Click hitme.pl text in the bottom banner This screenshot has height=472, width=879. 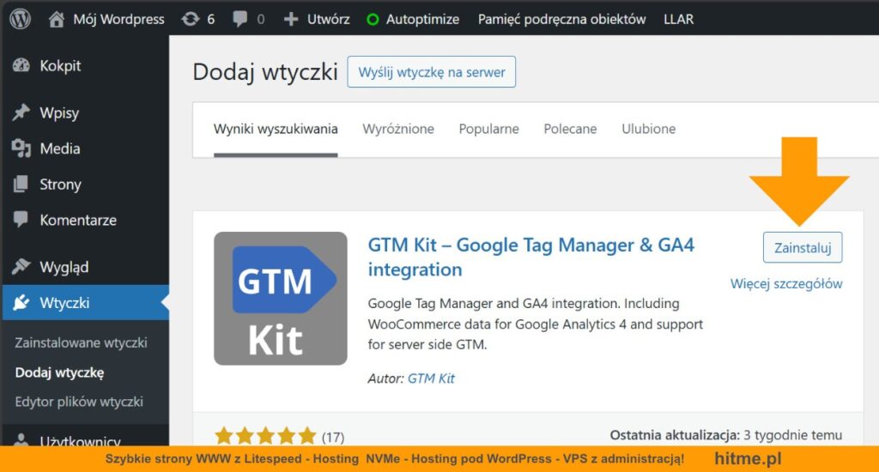click(748, 458)
